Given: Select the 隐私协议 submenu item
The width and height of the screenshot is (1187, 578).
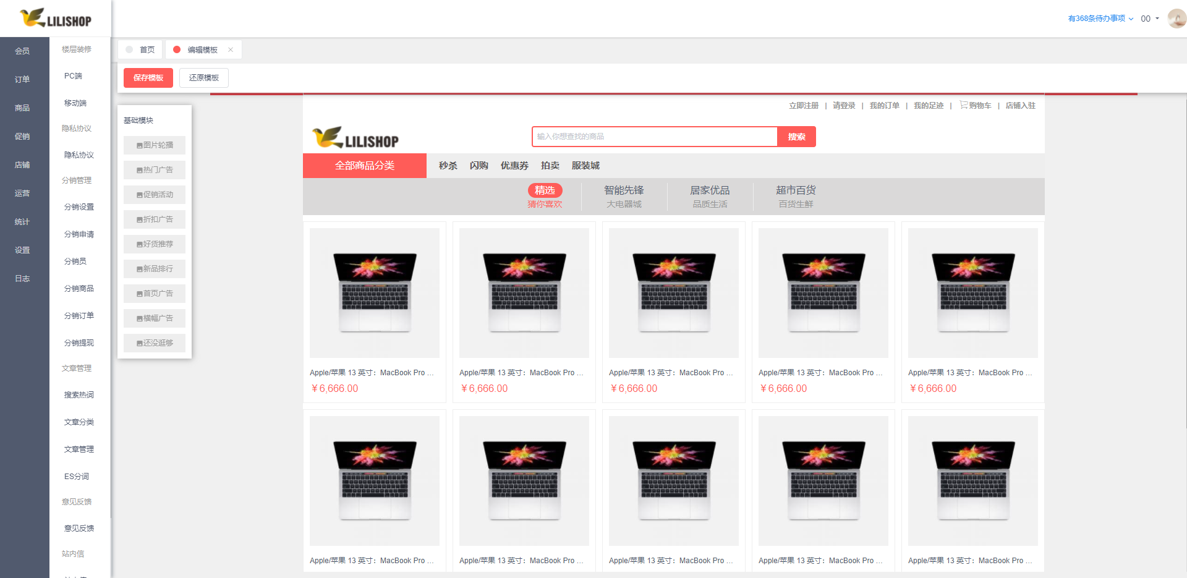Looking at the screenshot, I should pyautogui.click(x=79, y=155).
